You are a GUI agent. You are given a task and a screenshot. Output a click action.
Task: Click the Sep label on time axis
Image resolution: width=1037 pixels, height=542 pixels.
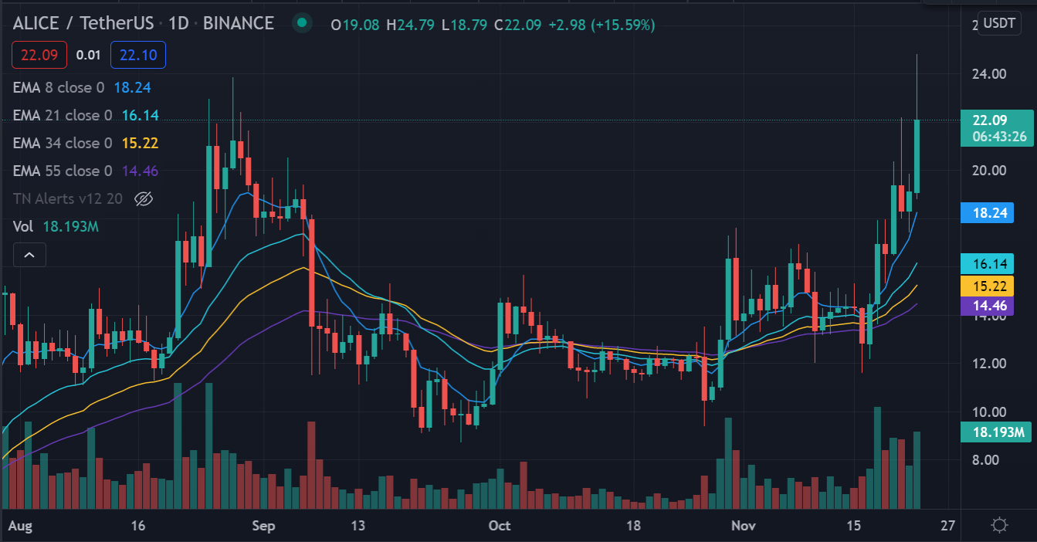tap(263, 527)
